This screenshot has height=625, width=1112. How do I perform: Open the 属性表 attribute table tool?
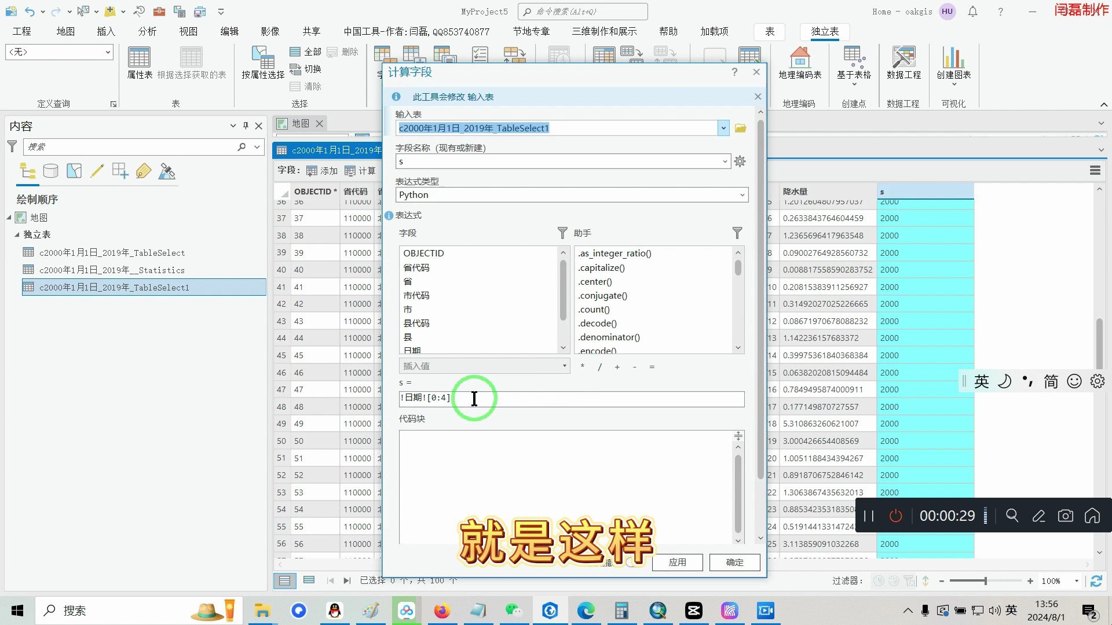pyautogui.click(x=139, y=64)
